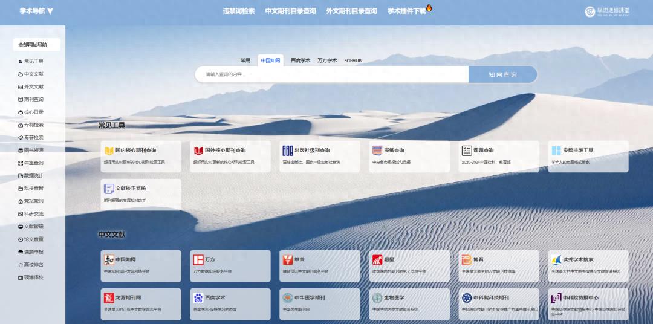Click the flame icon beside 学术插件下载
The width and height of the screenshot is (653, 324).
pos(429,8)
